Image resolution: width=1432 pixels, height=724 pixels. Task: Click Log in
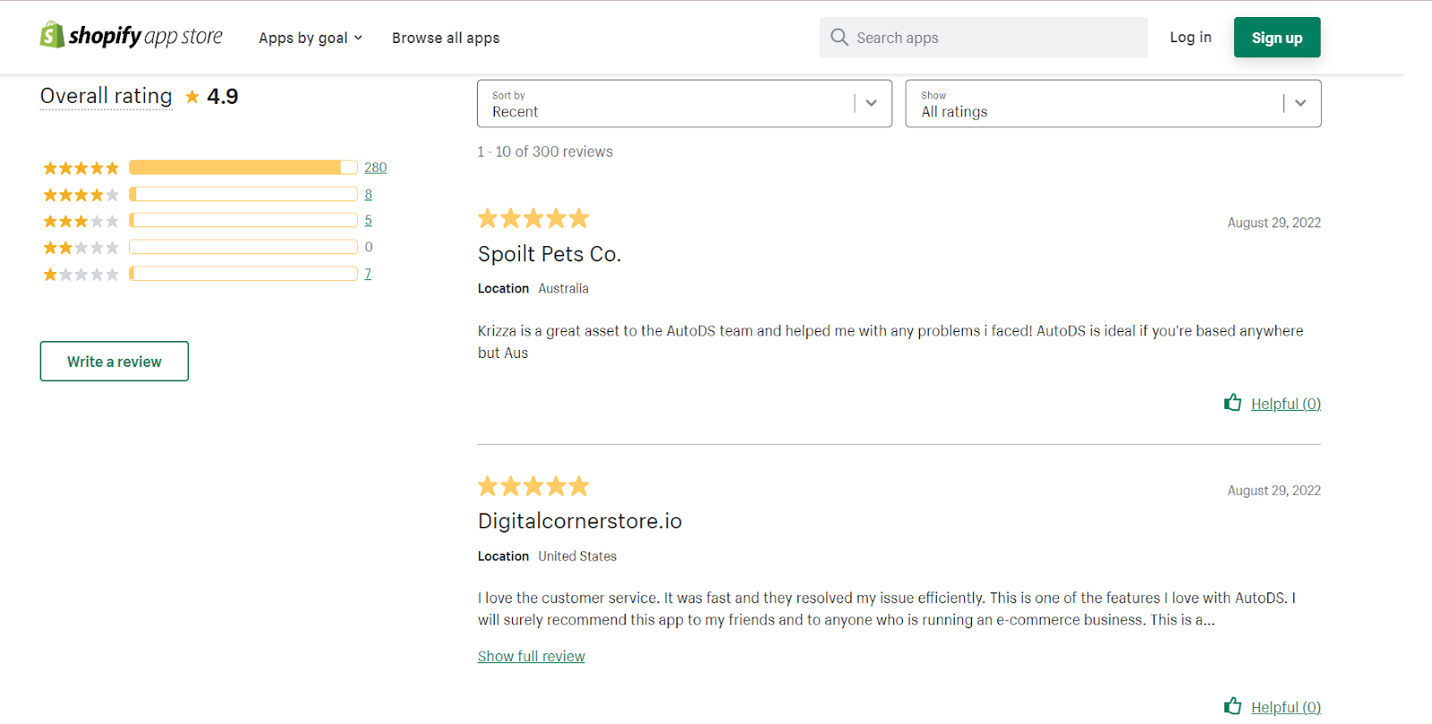click(1190, 37)
